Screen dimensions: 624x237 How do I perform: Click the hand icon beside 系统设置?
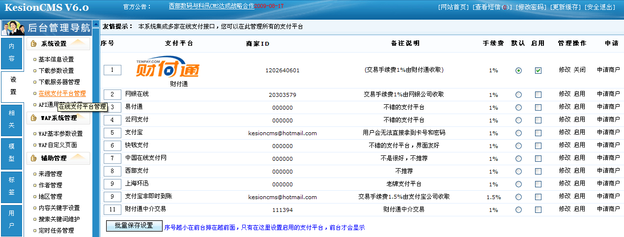pyautogui.click(x=34, y=44)
